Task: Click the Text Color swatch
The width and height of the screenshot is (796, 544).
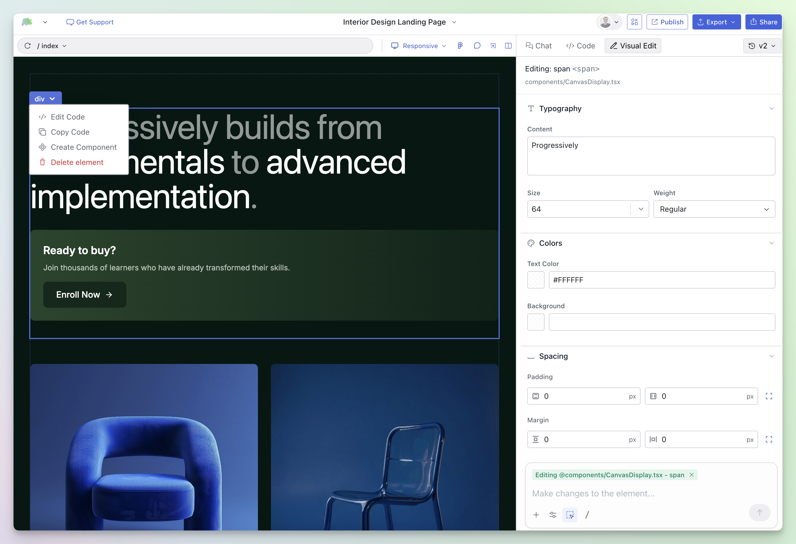Action: coord(536,280)
